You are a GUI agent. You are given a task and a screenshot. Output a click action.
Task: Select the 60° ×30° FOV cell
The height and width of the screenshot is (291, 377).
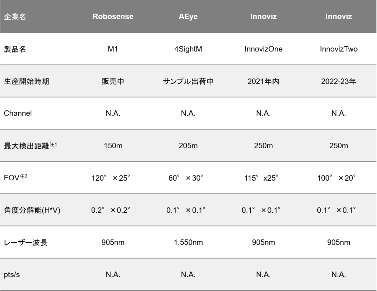pyautogui.click(x=186, y=178)
